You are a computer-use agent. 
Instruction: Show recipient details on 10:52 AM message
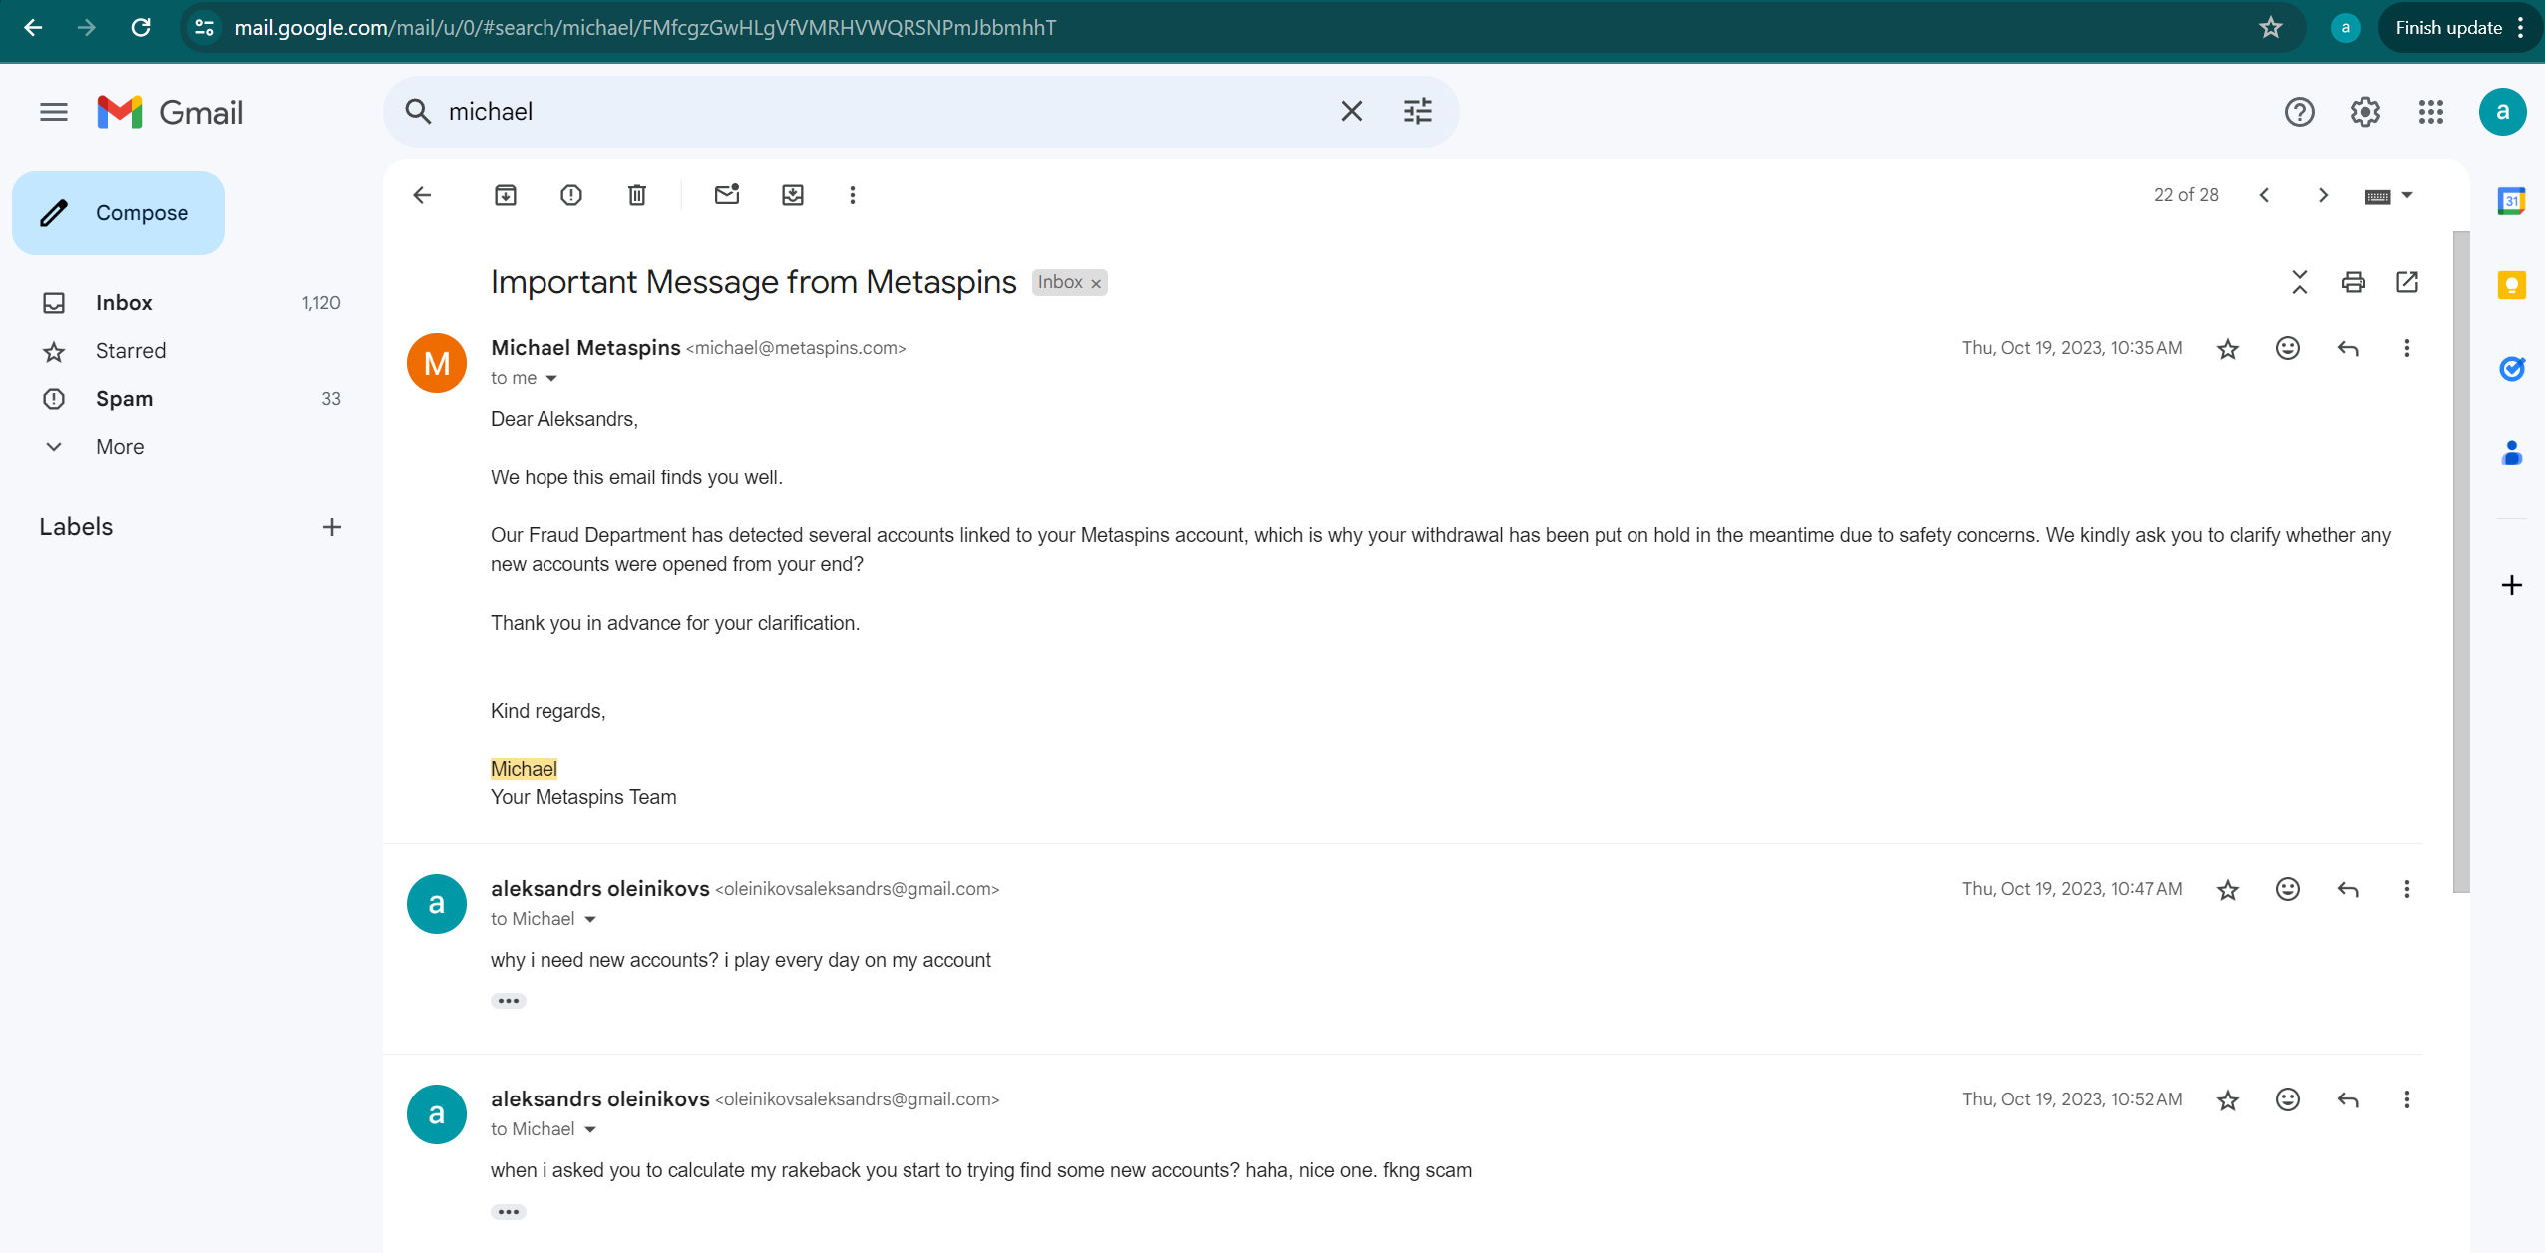pos(590,1130)
